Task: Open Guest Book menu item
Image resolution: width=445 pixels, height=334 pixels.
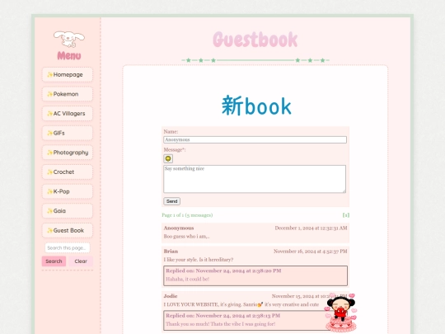Action: (x=68, y=230)
